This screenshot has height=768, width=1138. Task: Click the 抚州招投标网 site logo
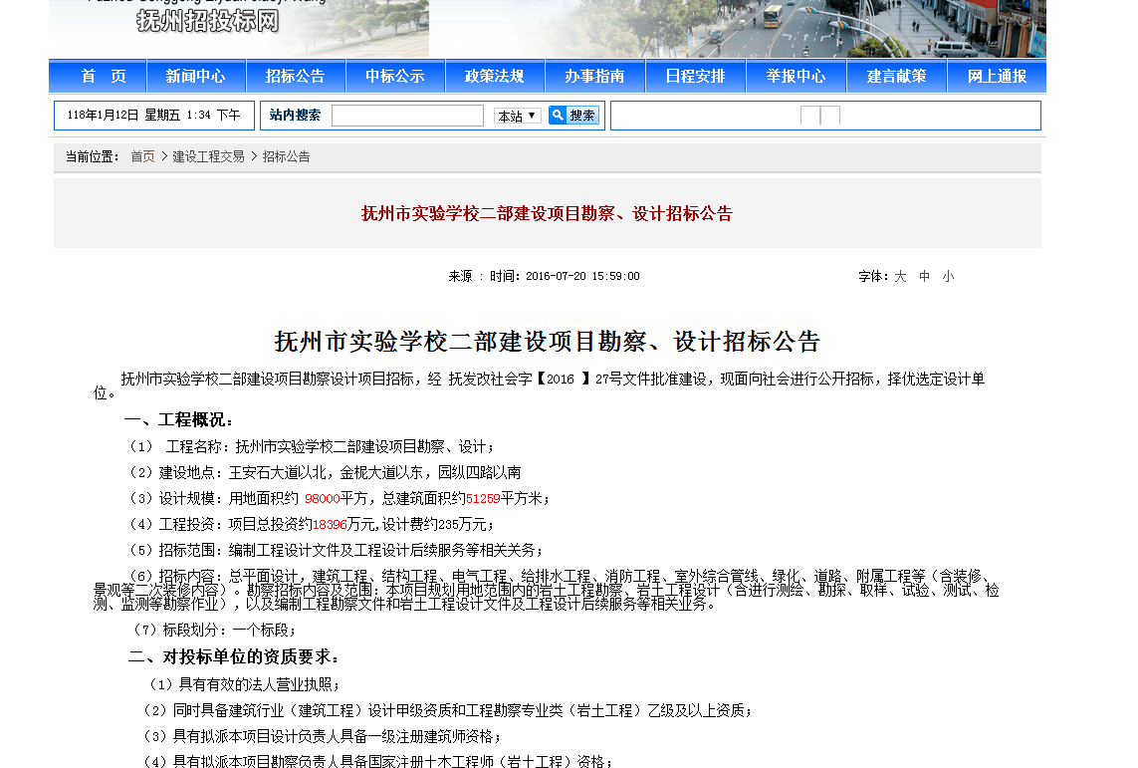click(207, 20)
